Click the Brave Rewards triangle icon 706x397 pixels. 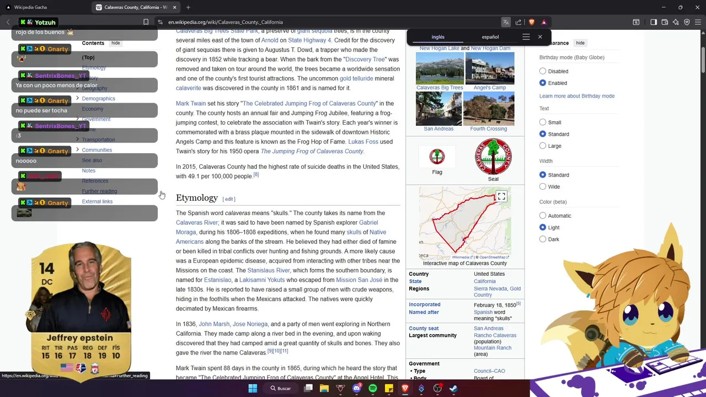(544, 22)
